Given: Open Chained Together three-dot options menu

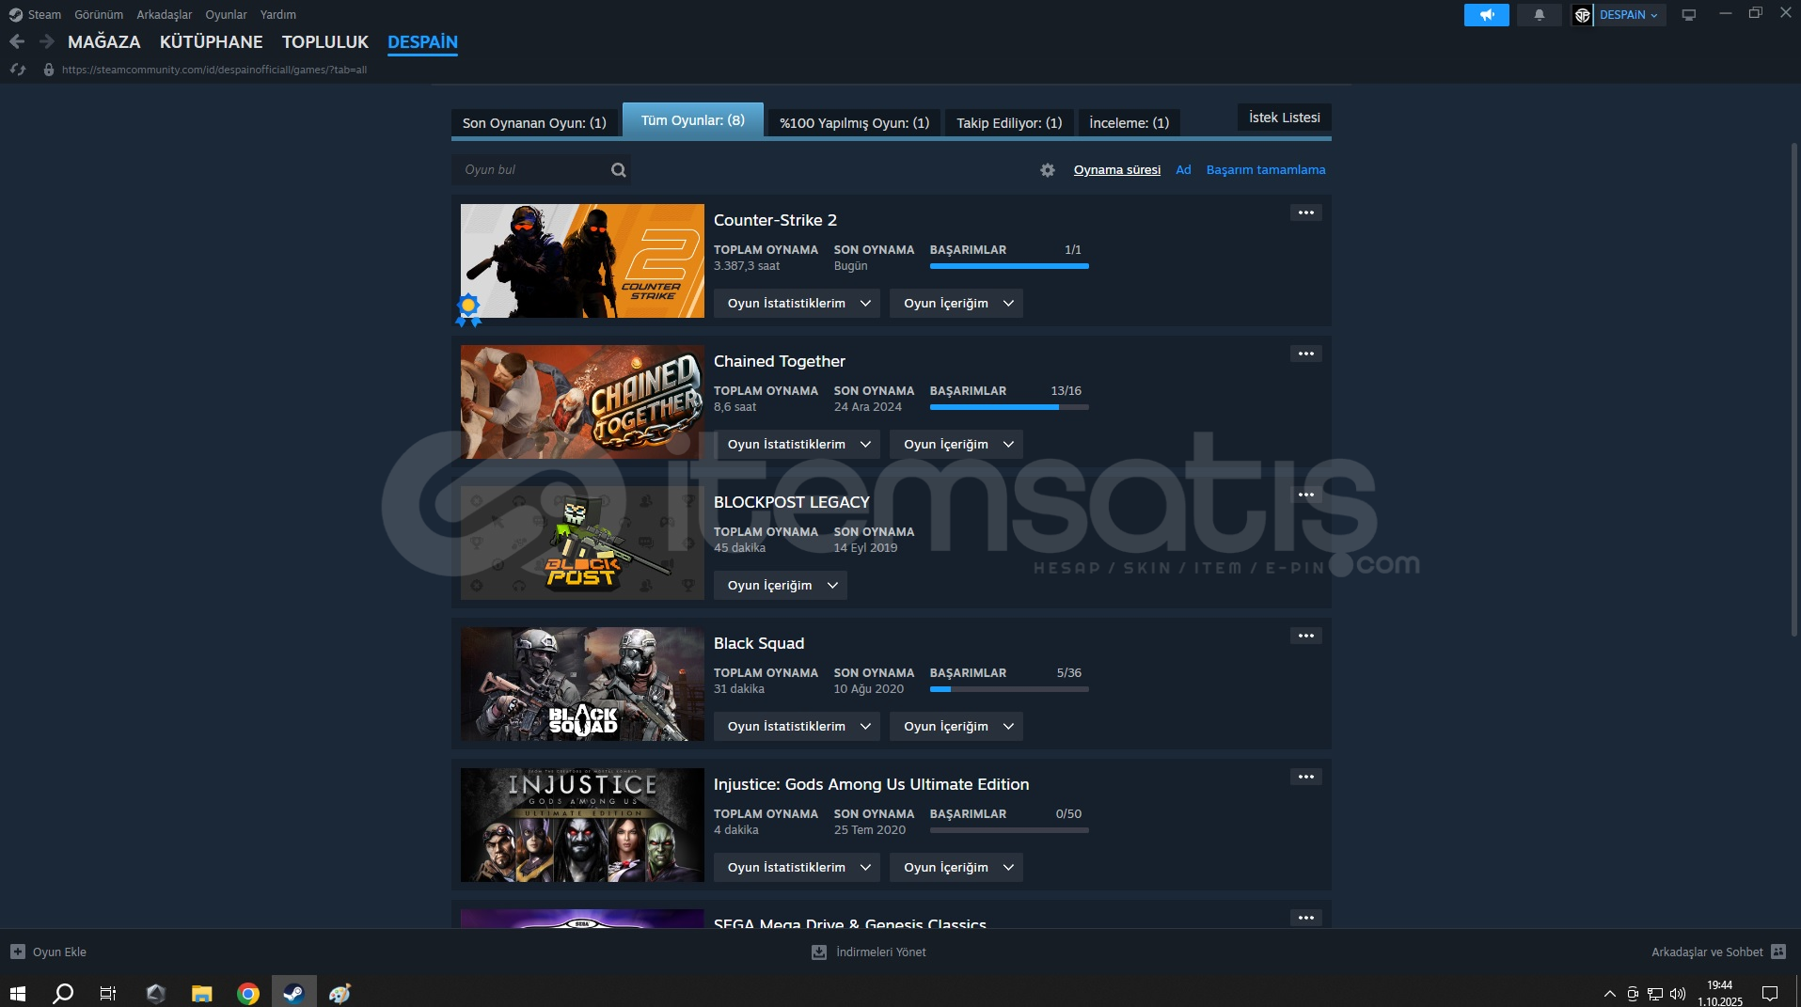Looking at the screenshot, I should coord(1306,354).
